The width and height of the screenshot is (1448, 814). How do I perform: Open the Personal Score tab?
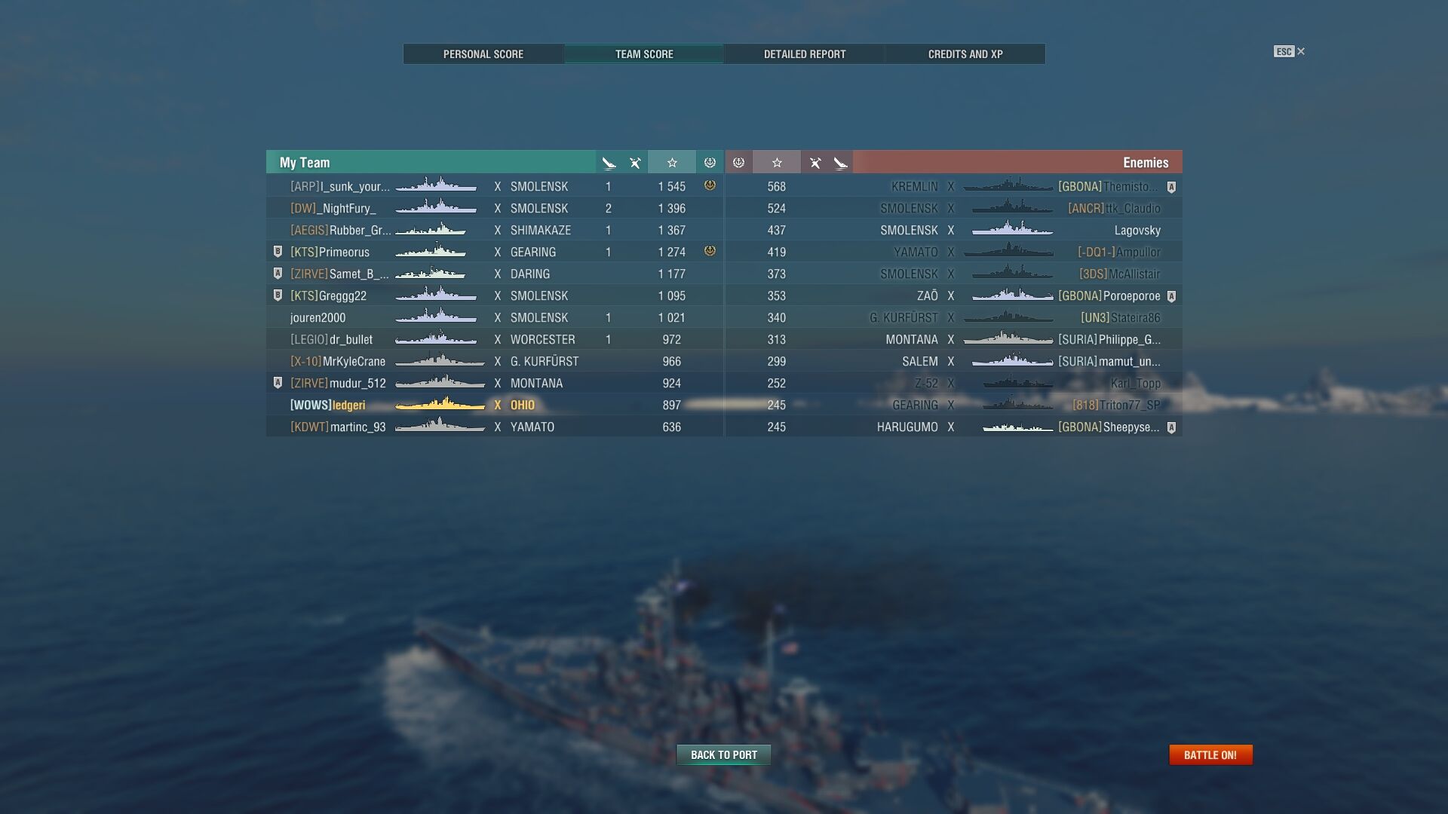point(483,54)
